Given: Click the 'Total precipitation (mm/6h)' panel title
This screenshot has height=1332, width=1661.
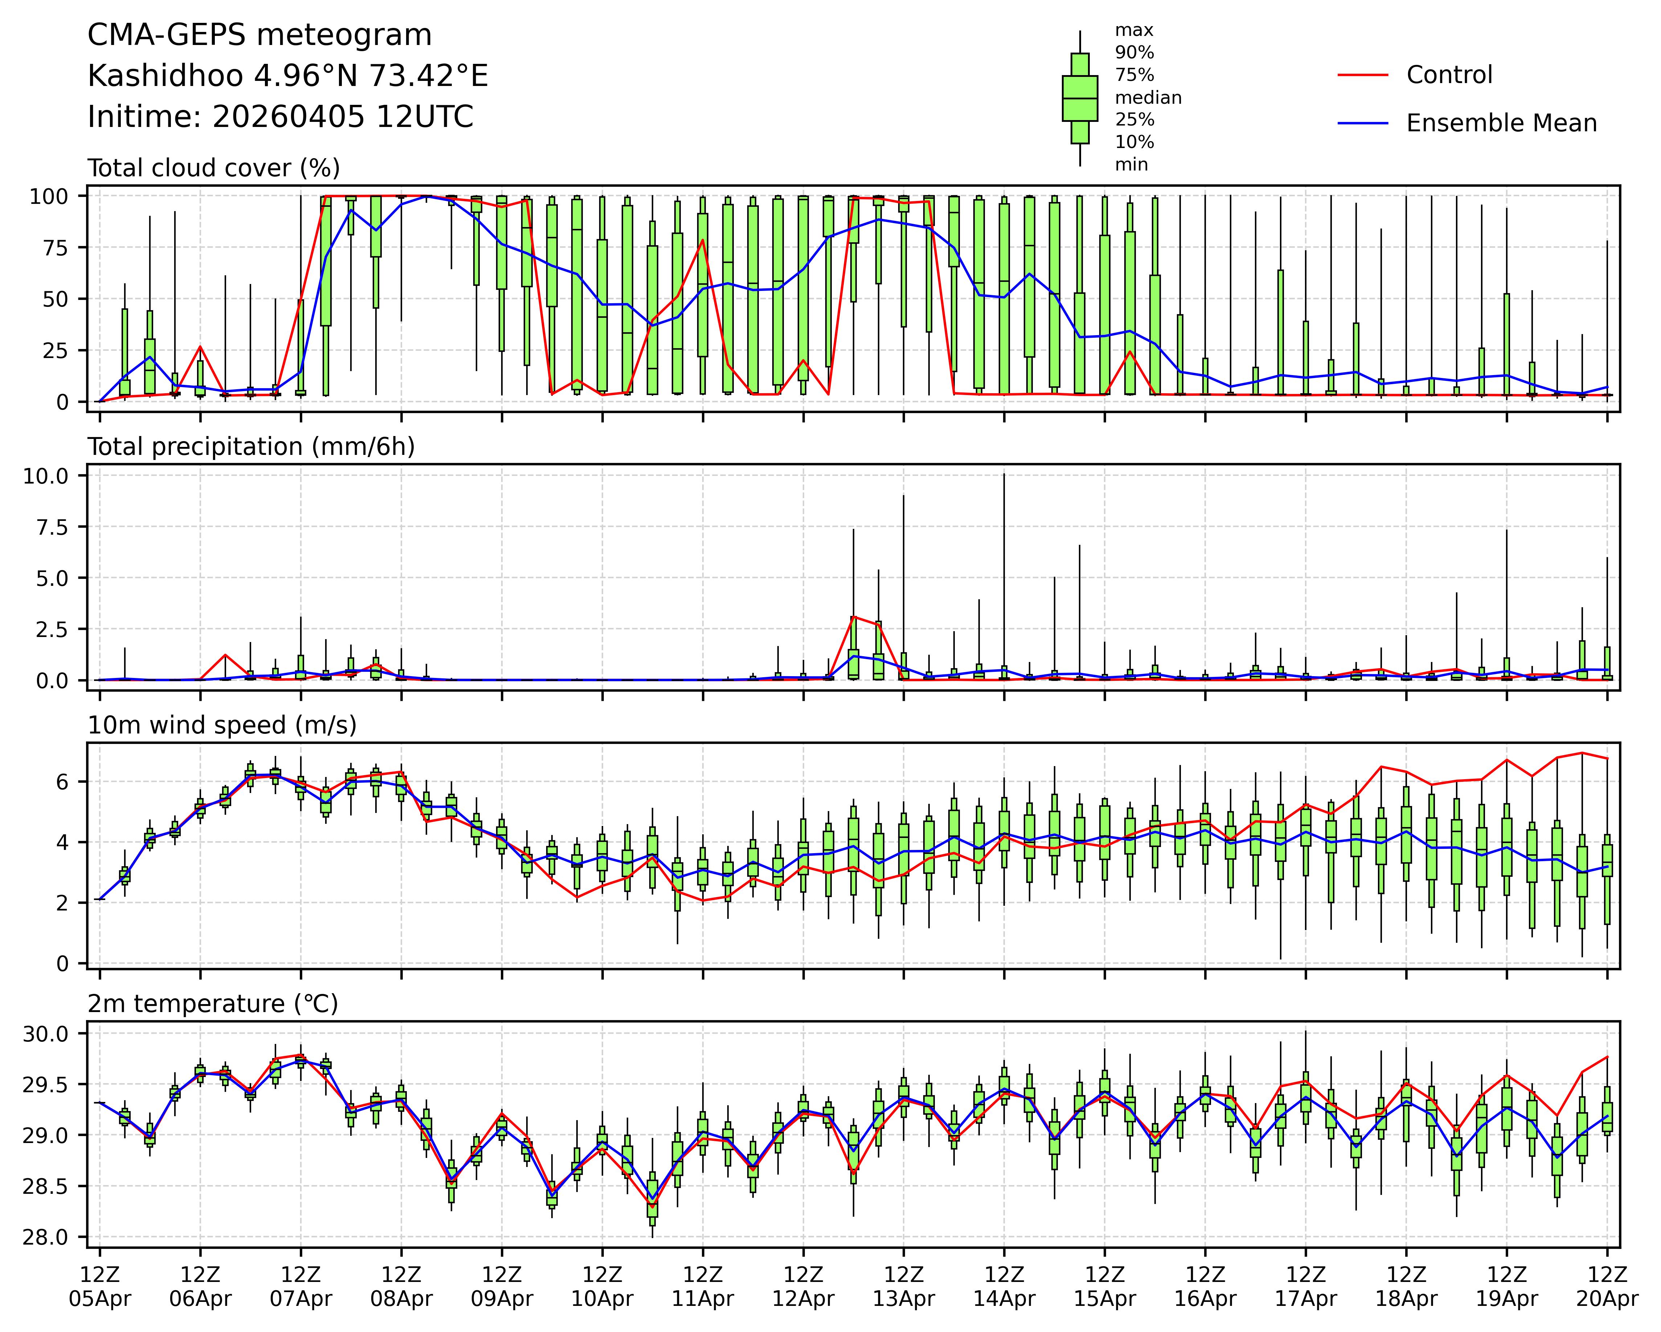Looking at the screenshot, I should (251, 447).
